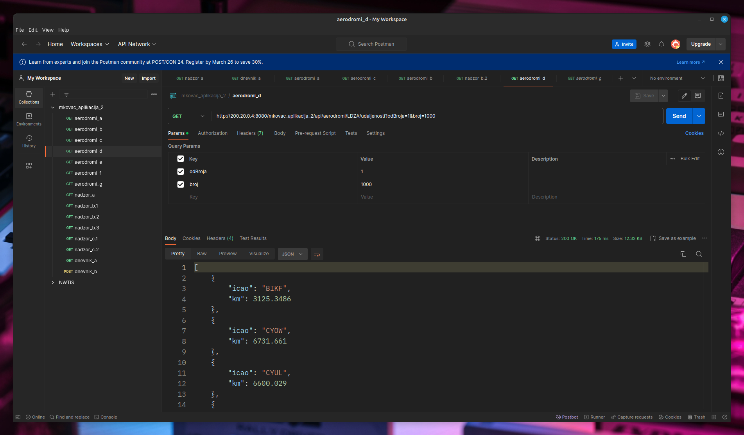This screenshot has height=435, width=744.
Task: Switch to the Headers (7) request tab
Action: [x=250, y=133]
